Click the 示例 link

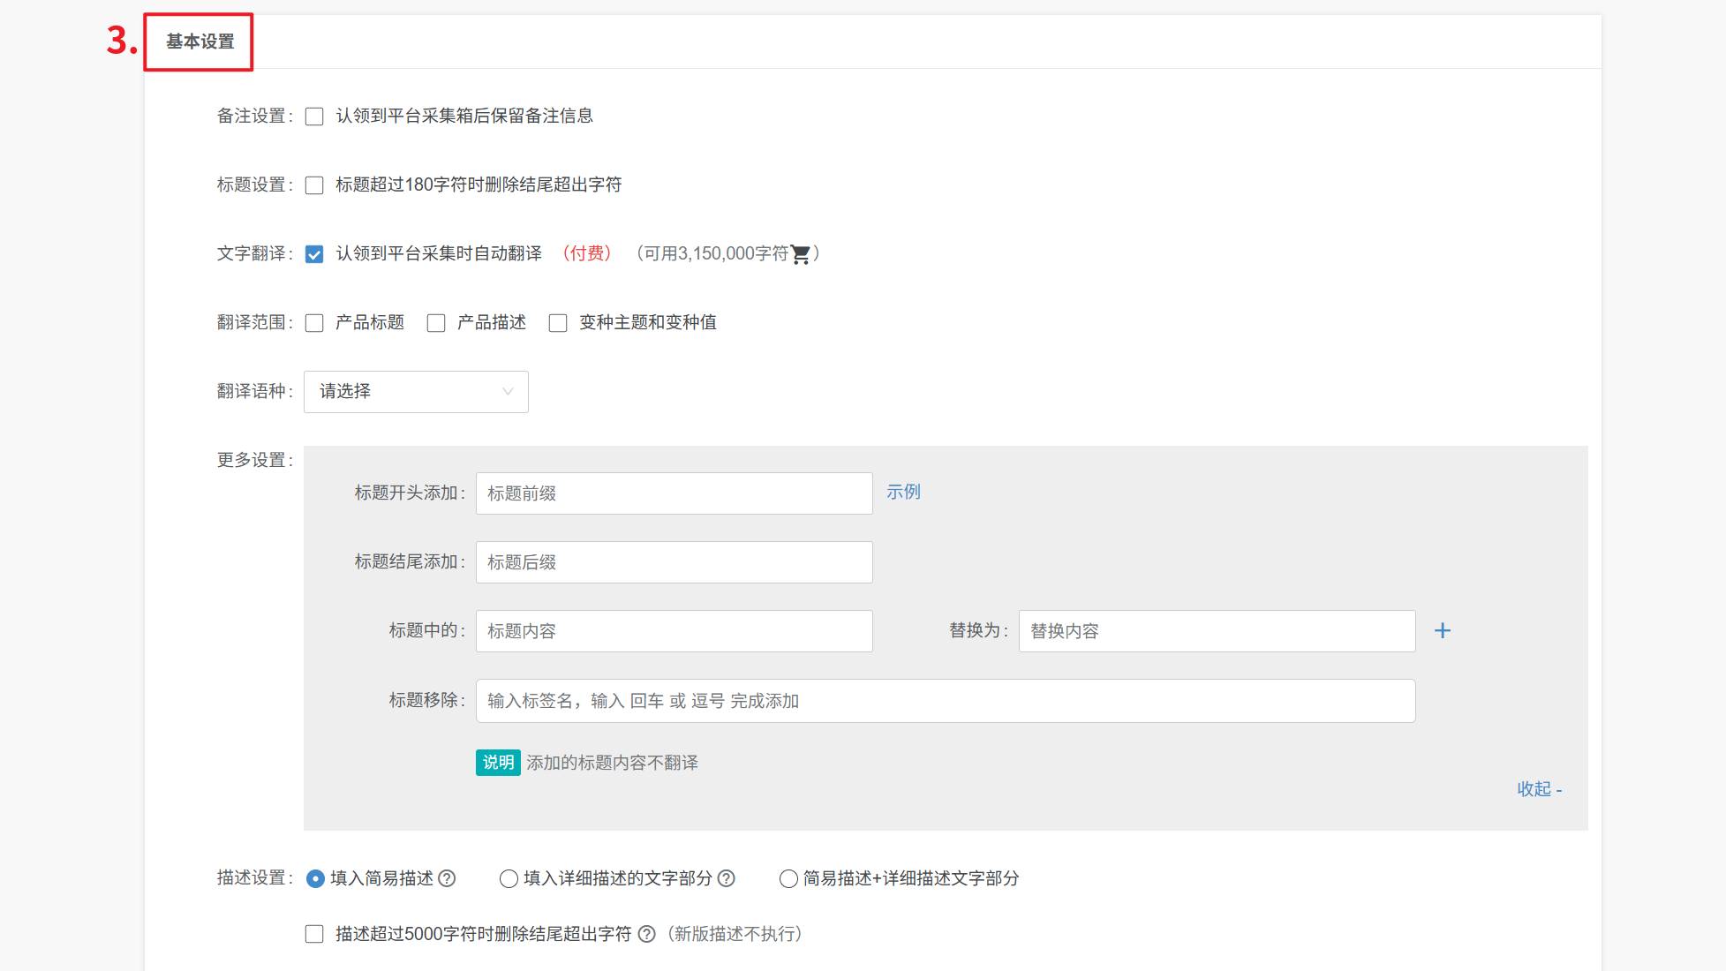(903, 492)
